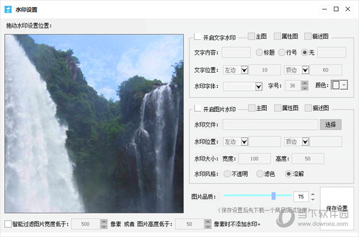Check 主图 for image watermark
The image size is (359, 237).
pyautogui.click(x=252, y=108)
